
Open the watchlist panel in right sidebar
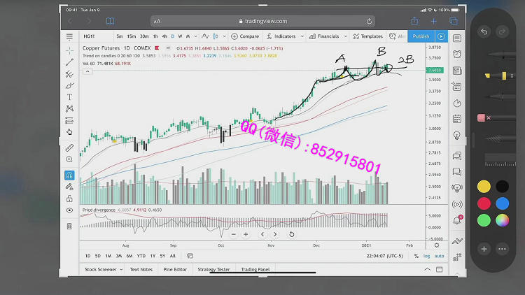457,38
